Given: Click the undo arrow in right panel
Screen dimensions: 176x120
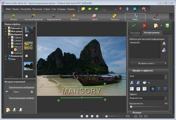Looking at the screenshot, I should (156, 25).
